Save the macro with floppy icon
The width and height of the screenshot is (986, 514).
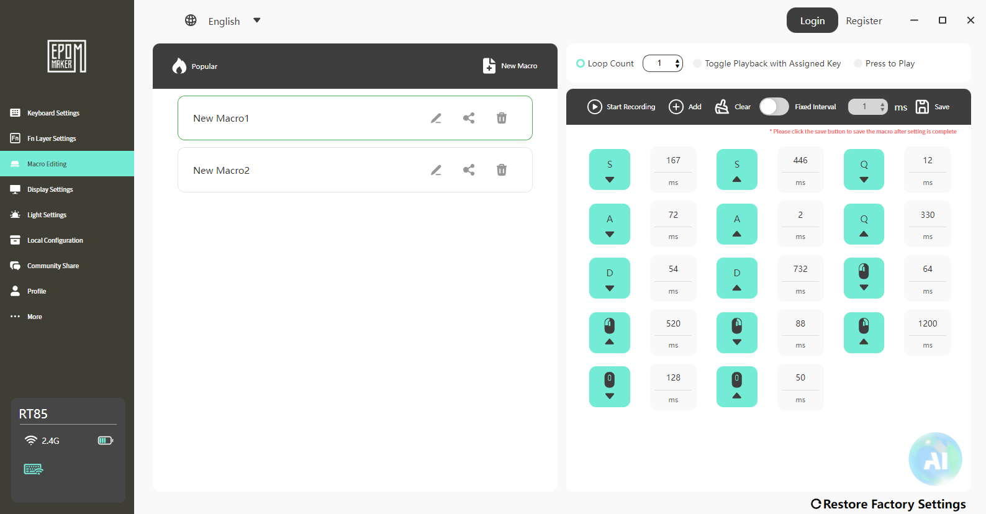pos(923,107)
